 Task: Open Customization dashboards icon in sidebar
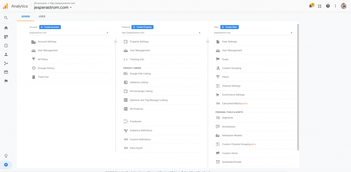6,37
